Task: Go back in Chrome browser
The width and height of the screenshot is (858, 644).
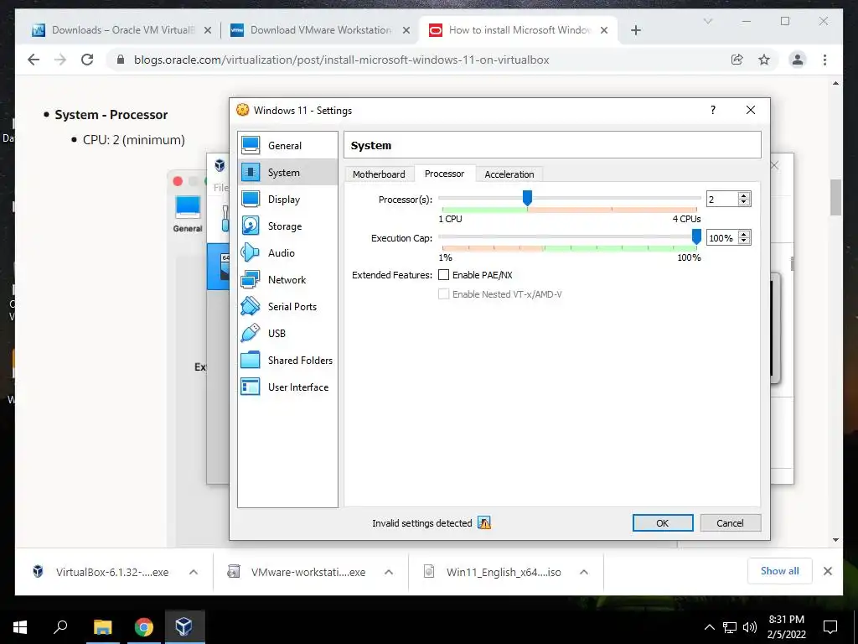Action: coord(34,60)
